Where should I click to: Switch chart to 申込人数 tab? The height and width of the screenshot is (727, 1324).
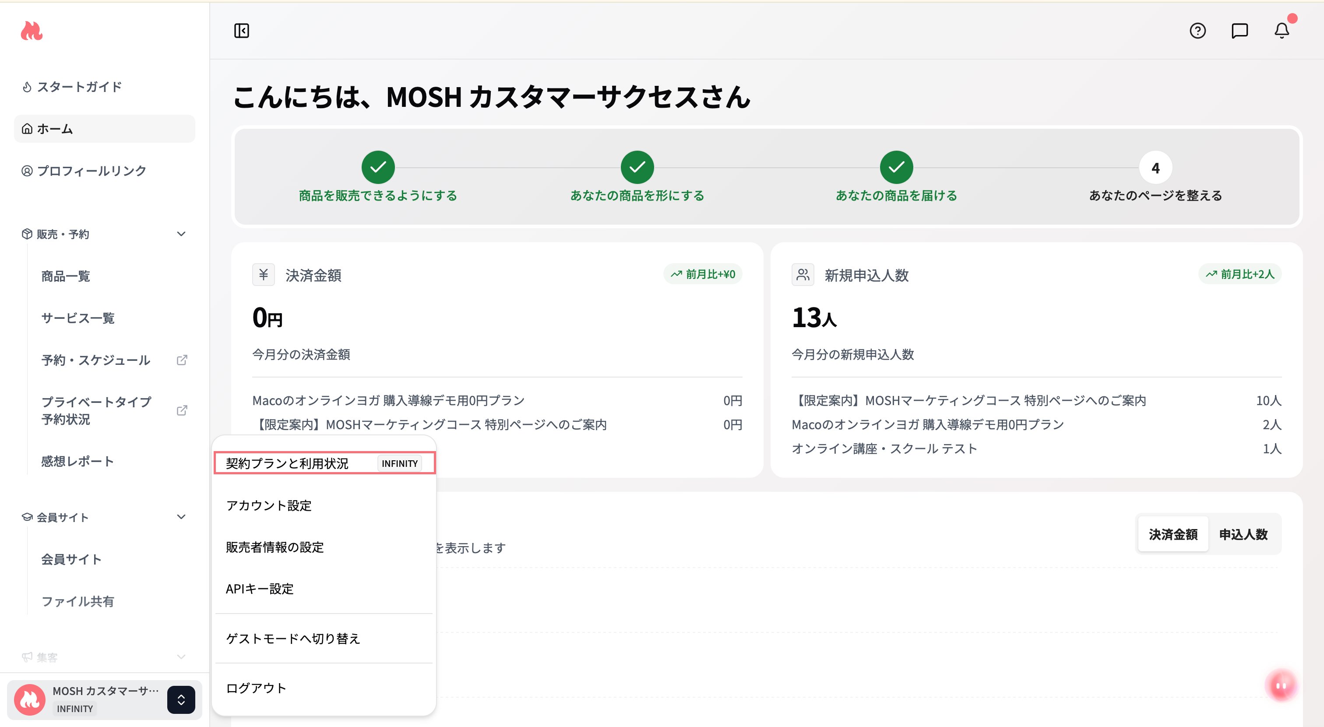(x=1243, y=534)
